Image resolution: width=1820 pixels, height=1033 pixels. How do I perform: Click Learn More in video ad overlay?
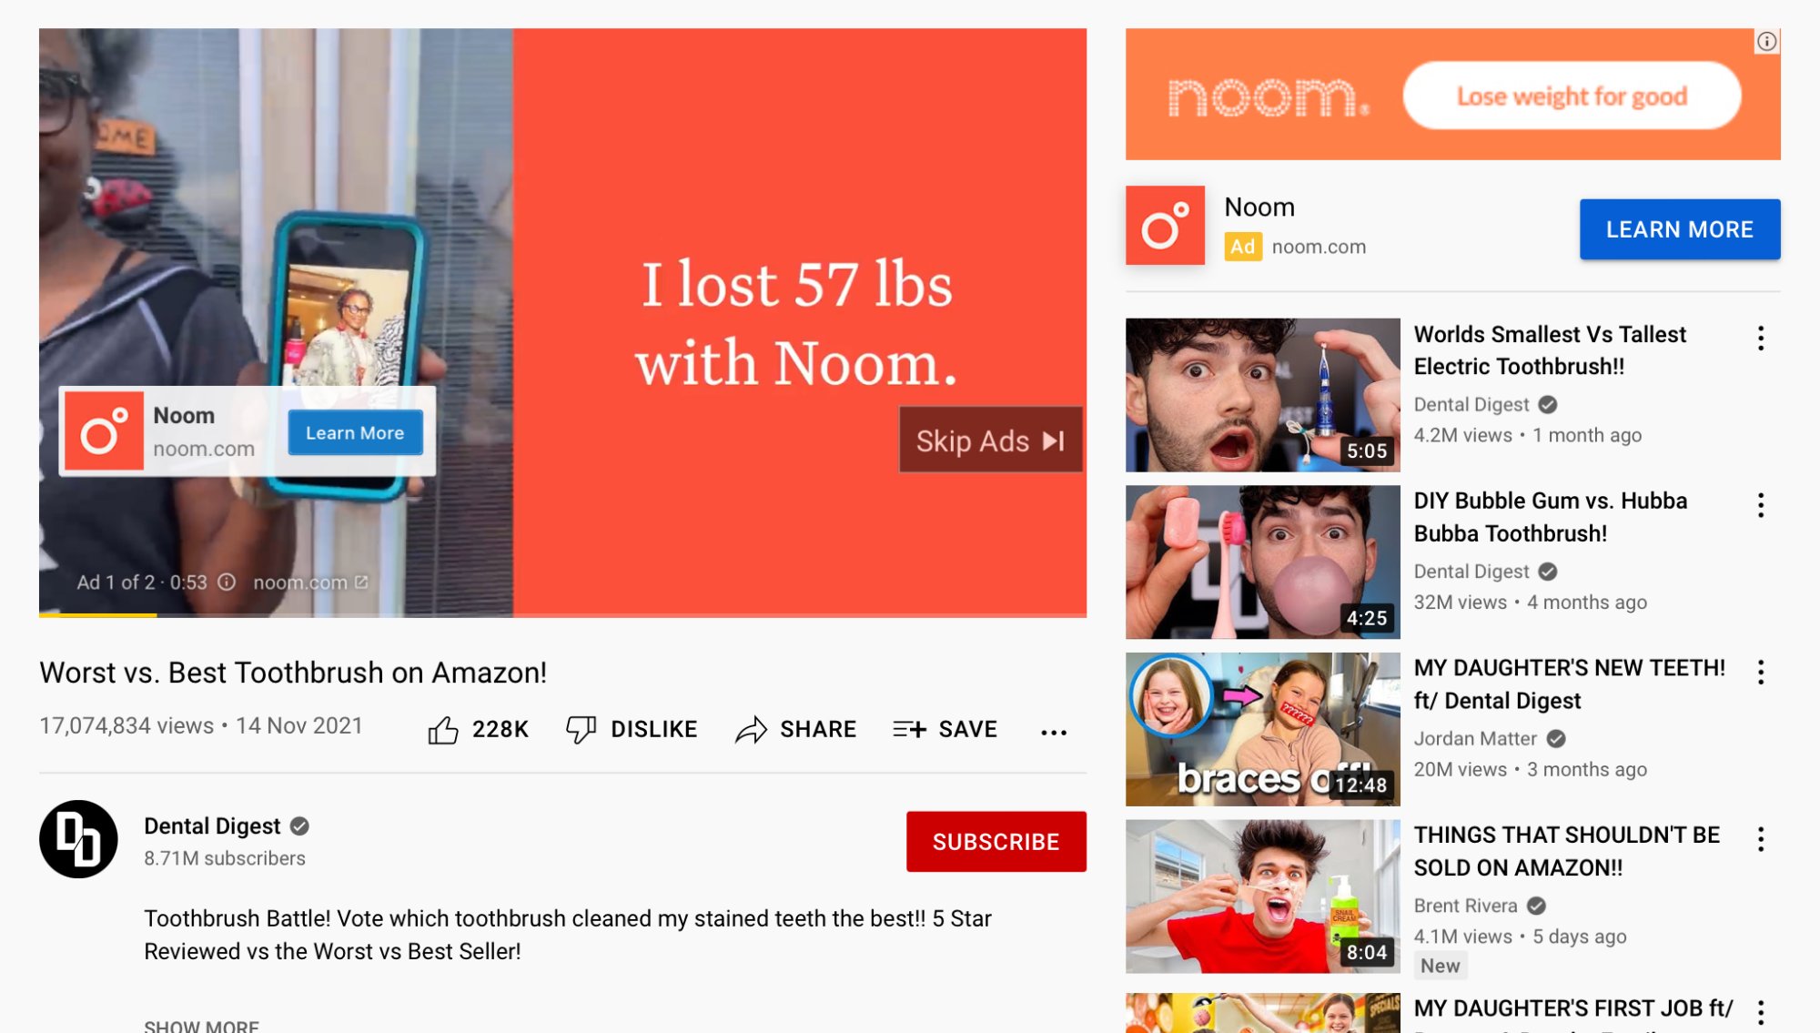[355, 433]
